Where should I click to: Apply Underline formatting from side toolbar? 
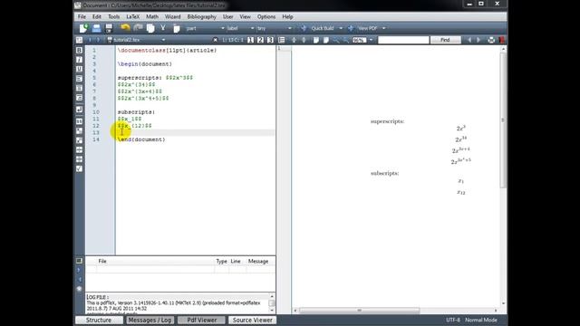point(79,69)
